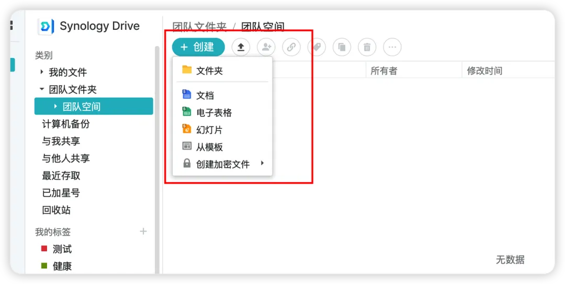Collapse the 团队文件夹 tree arrow

point(42,89)
